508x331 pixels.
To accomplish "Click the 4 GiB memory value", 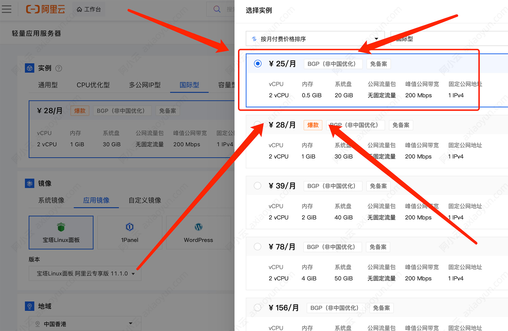I will pyautogui.click(x=309, y=278).
